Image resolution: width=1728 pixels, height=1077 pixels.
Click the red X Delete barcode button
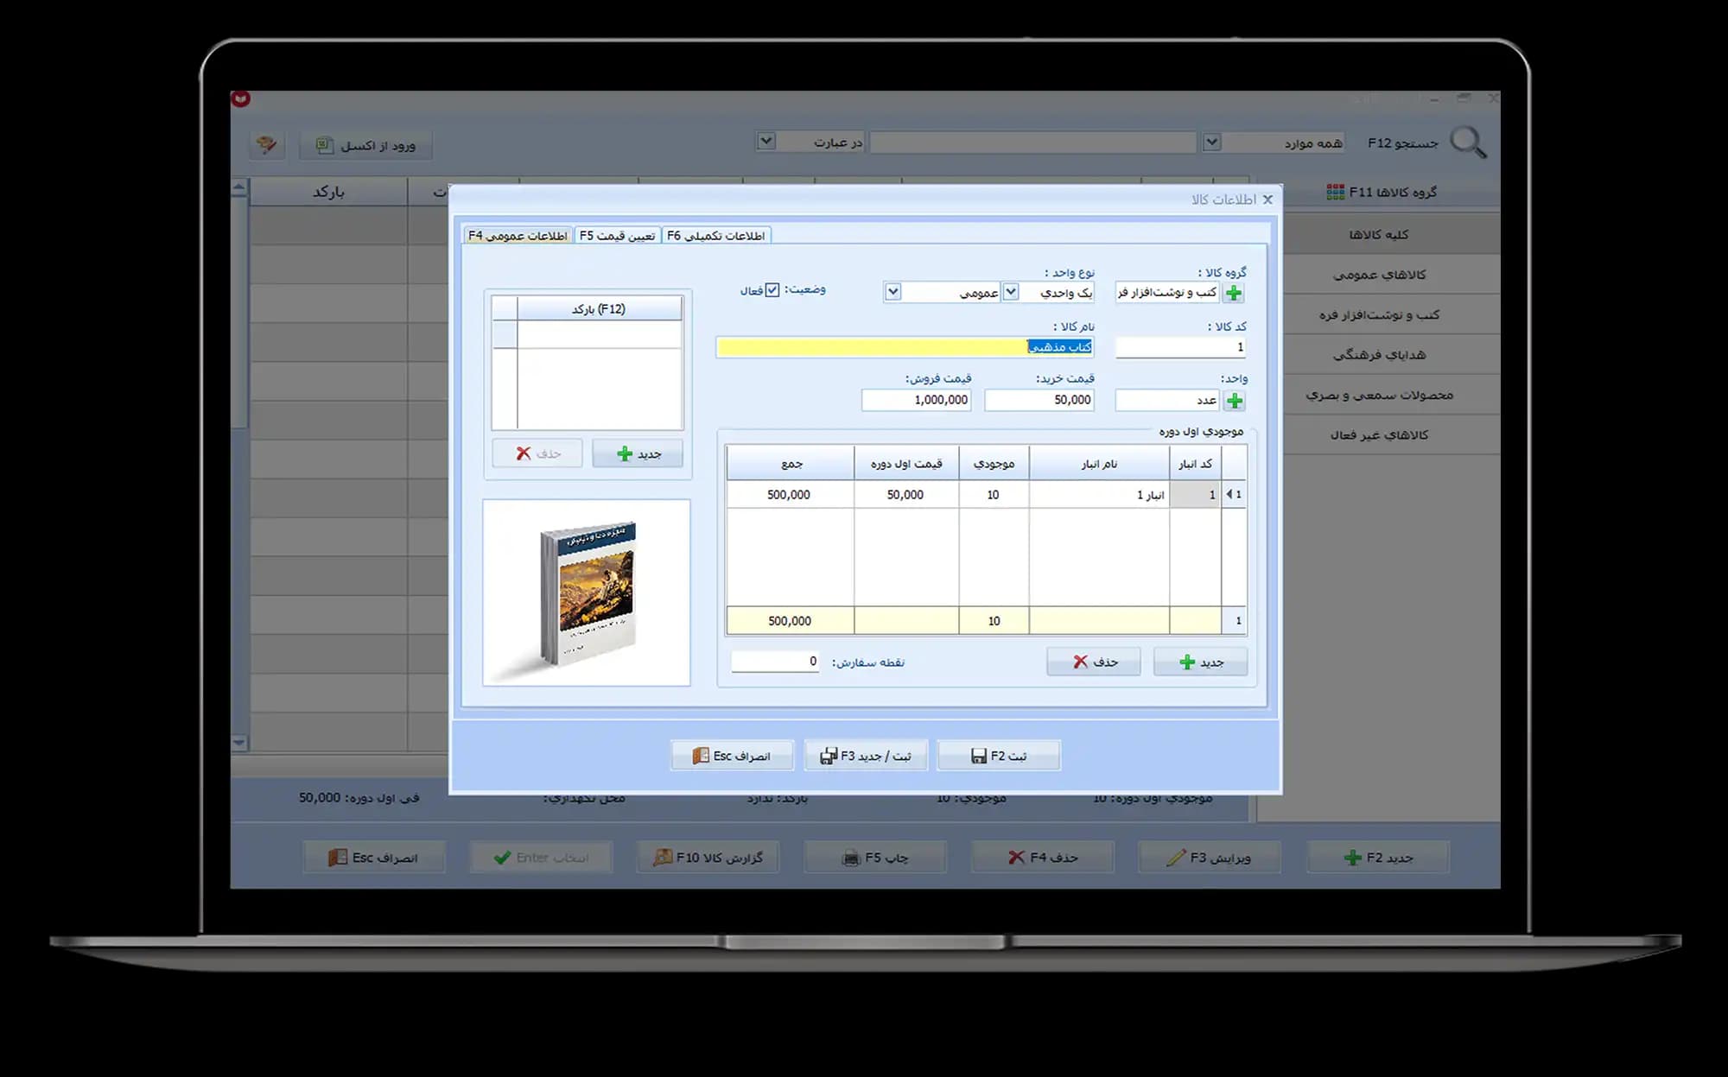[537, 453]
